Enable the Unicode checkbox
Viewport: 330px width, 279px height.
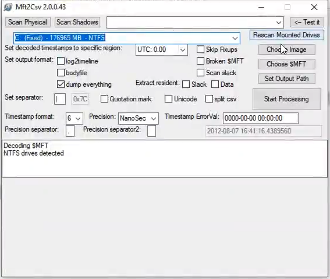[x=168, y=99]
